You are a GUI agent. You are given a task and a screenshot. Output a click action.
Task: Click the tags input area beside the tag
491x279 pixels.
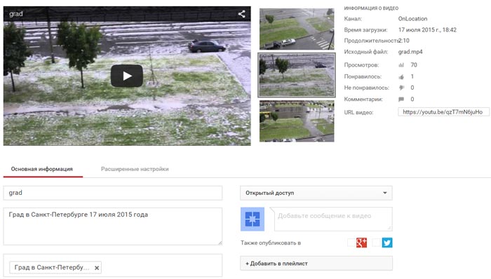[x=161, y=266]
